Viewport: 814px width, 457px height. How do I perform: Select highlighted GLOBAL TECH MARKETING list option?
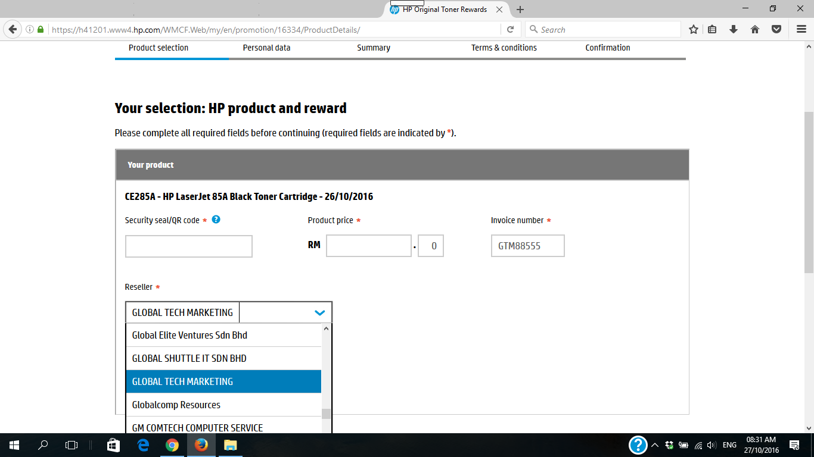[223, 381]
